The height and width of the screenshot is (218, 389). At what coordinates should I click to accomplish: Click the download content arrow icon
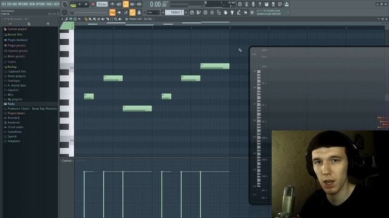click(286, 4)
